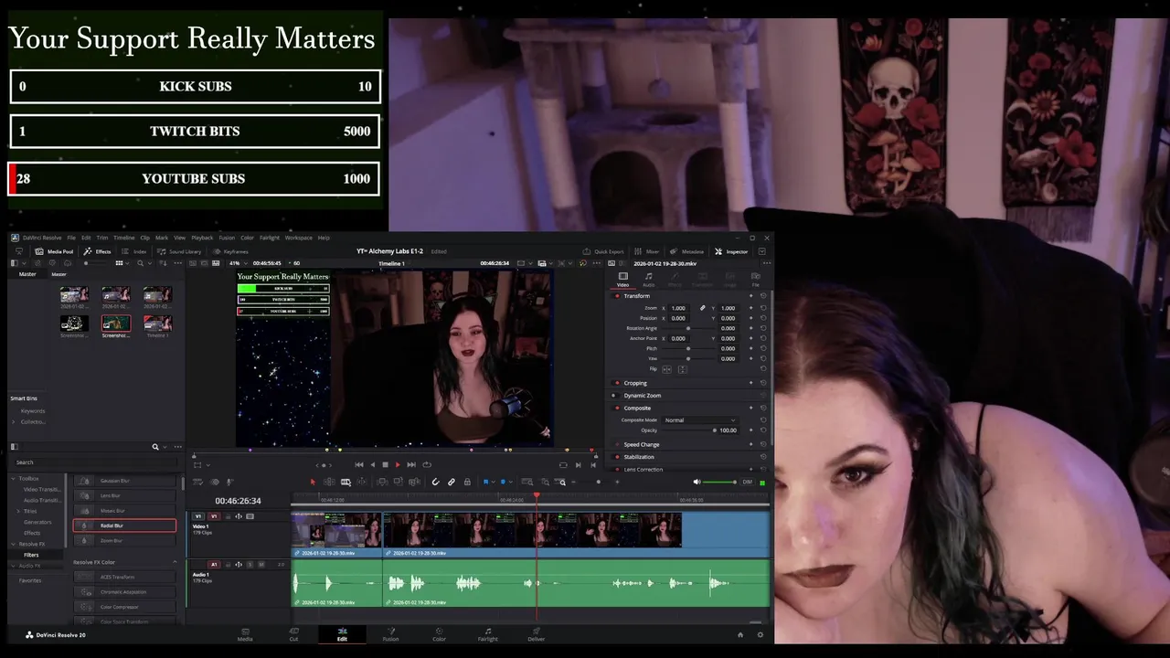The image size is (1170, 658).
Task: Click the DIM audio button
Action: (x=747, y=482)
